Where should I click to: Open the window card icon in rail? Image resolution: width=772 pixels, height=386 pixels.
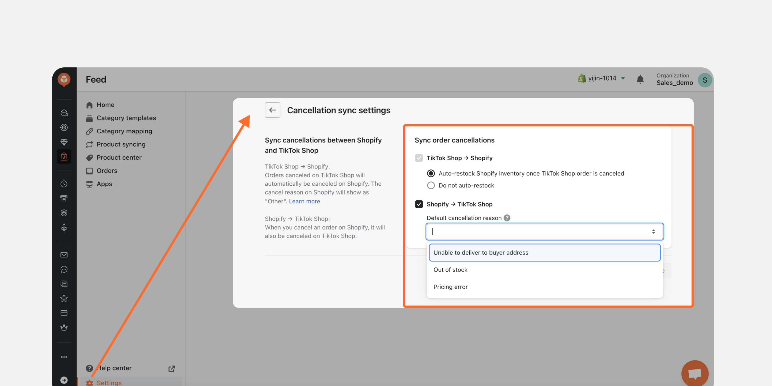click(64, 313)
